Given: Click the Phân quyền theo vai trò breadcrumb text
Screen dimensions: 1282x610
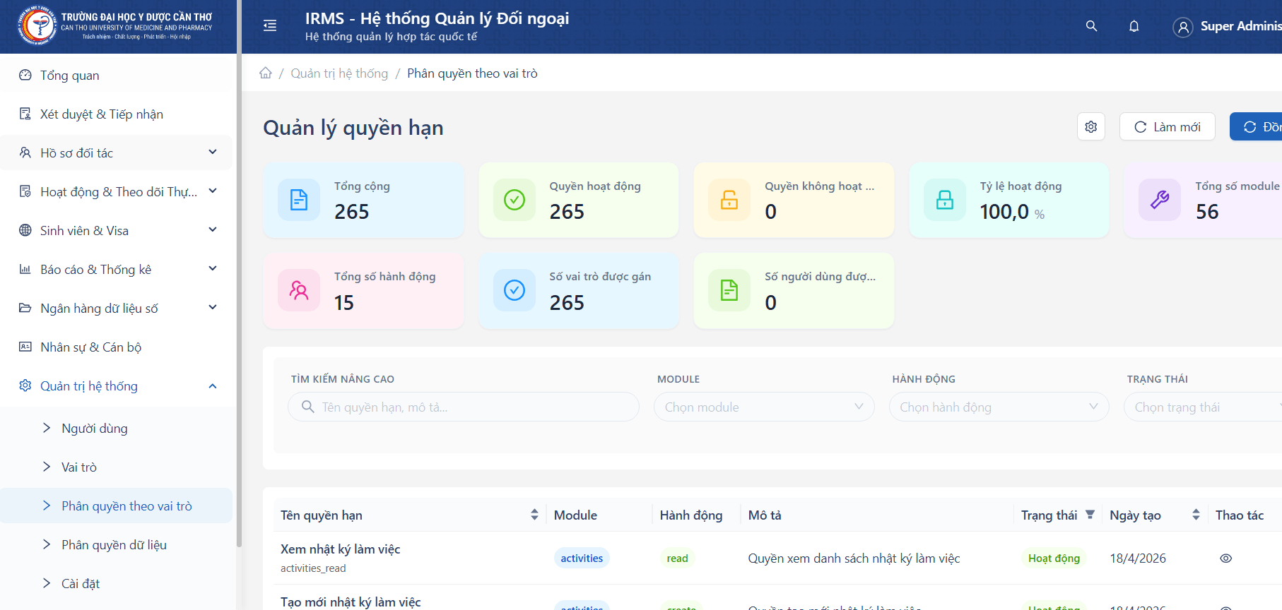Looking at the screenshot, I should (x=472, y=73).
